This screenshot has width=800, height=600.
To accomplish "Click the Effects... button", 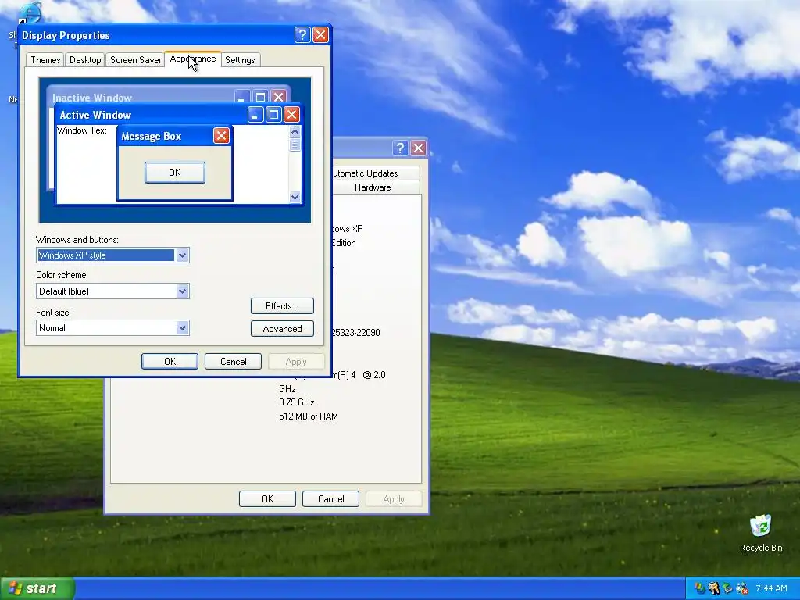I will 282,306.
